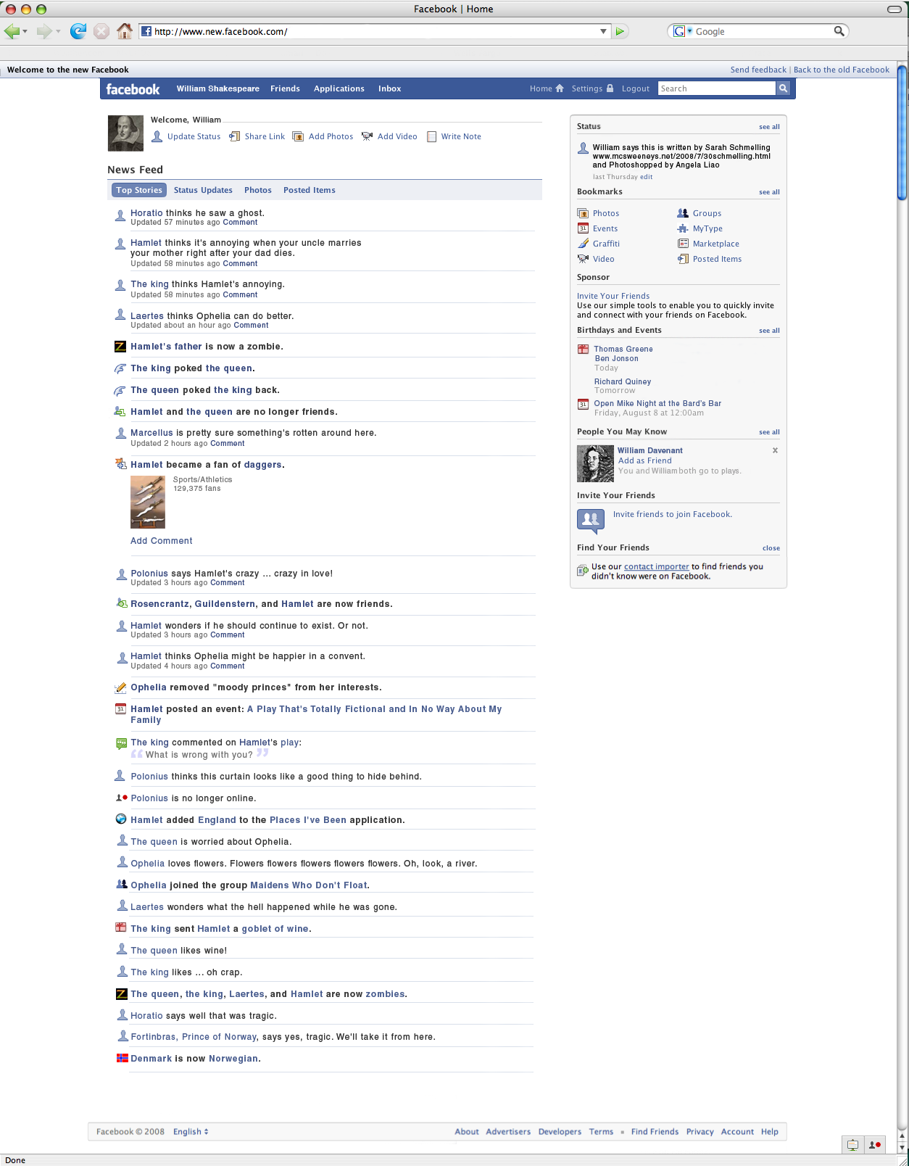Click the online friends chat icon bottom-right

coord(875,1145)
